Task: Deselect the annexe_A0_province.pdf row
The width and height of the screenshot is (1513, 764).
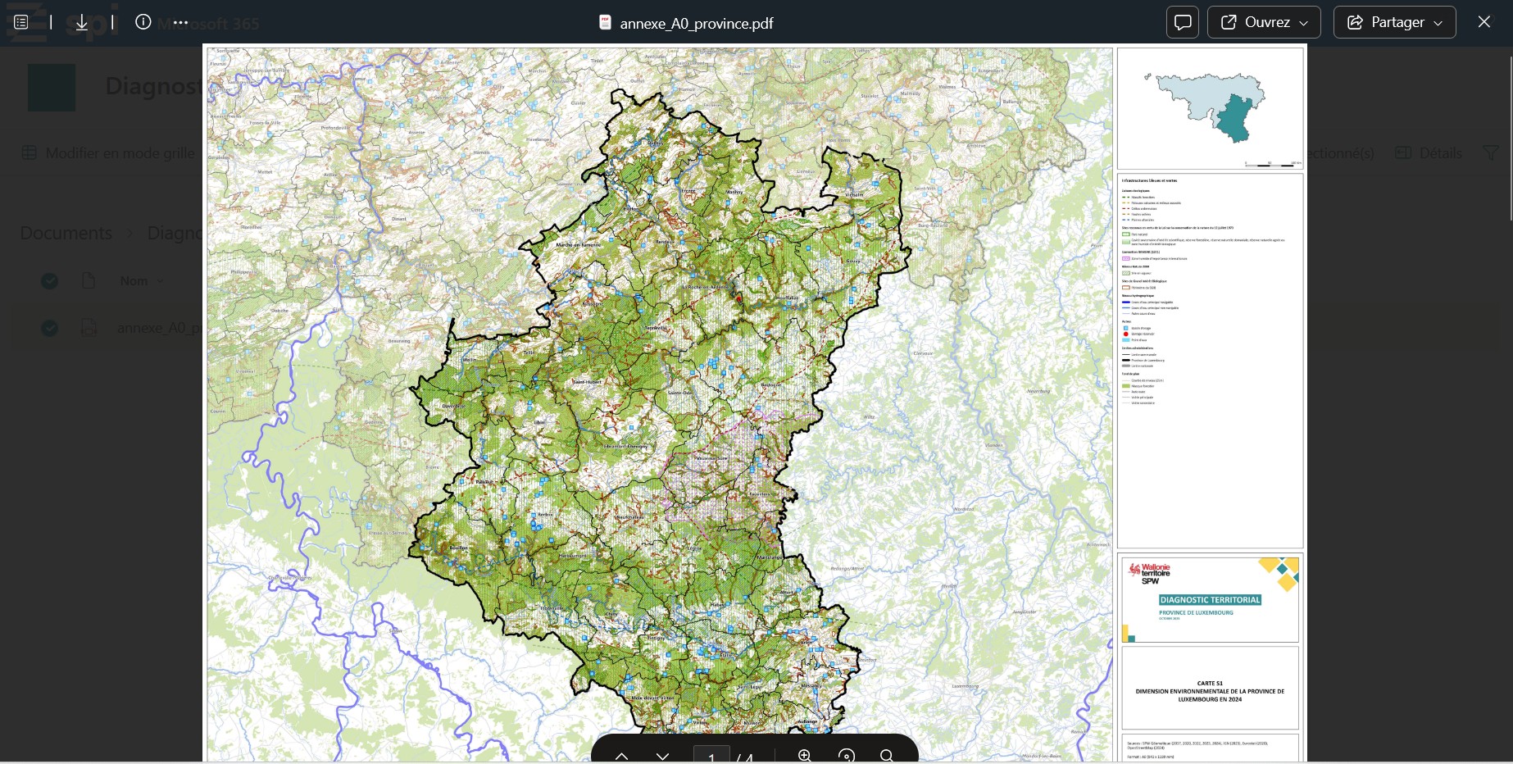Action: point(49,328)
